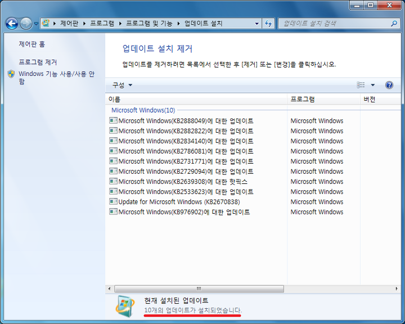This screenshot has height=324, width=405.
Task: Expand the arrow after 제어판 breadcrumb
Action: [84, 24]
